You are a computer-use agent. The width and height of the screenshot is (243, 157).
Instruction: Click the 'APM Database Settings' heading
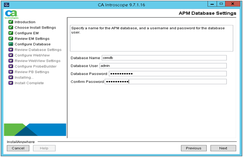point(208,13)
